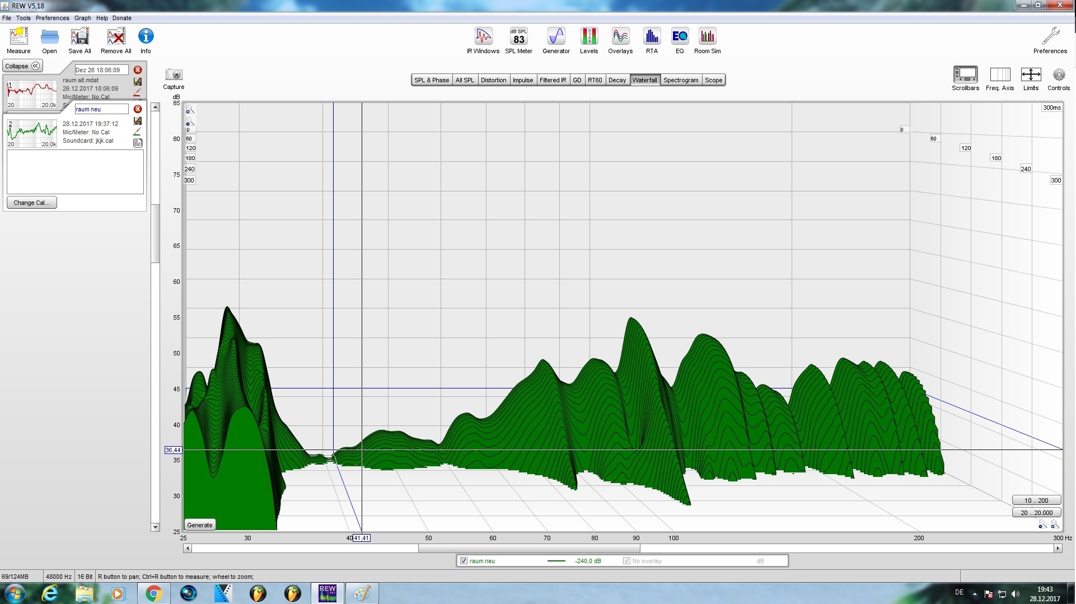
Task: Change trace colour of 'raum alt.mdat' measurement
Action: coord(138,92)
